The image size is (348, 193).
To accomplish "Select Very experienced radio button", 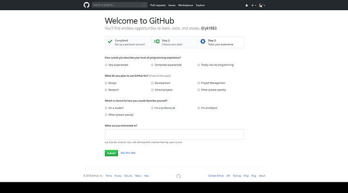I will click(106, 65).
